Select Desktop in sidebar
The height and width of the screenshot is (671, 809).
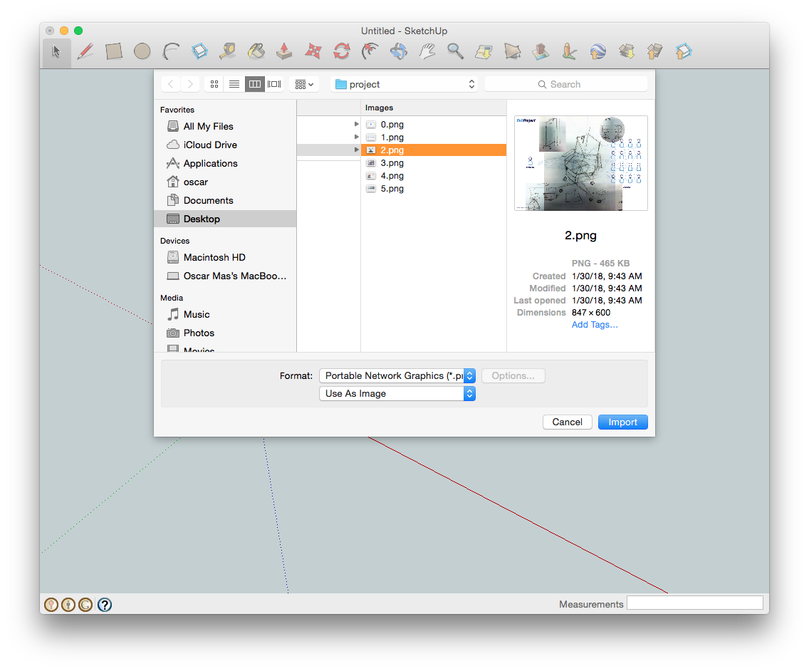point(225,219)
